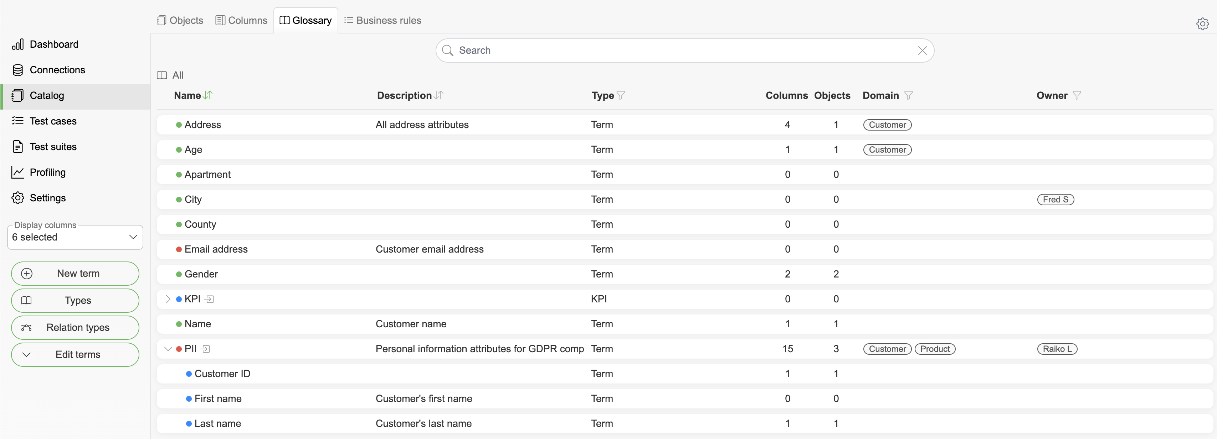Collapse the PII row
This screenshot has width=1217, height=439.
(x=168, y=349)
